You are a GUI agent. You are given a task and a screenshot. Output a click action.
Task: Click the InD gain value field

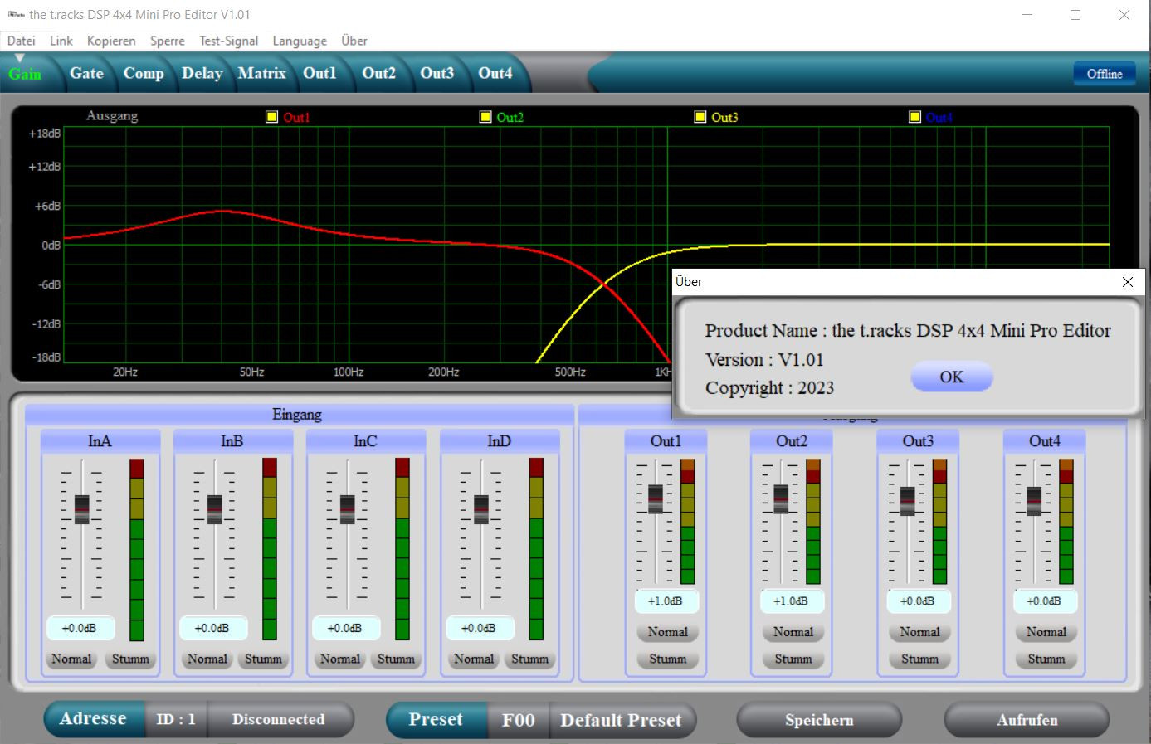(x=479, y=629)
